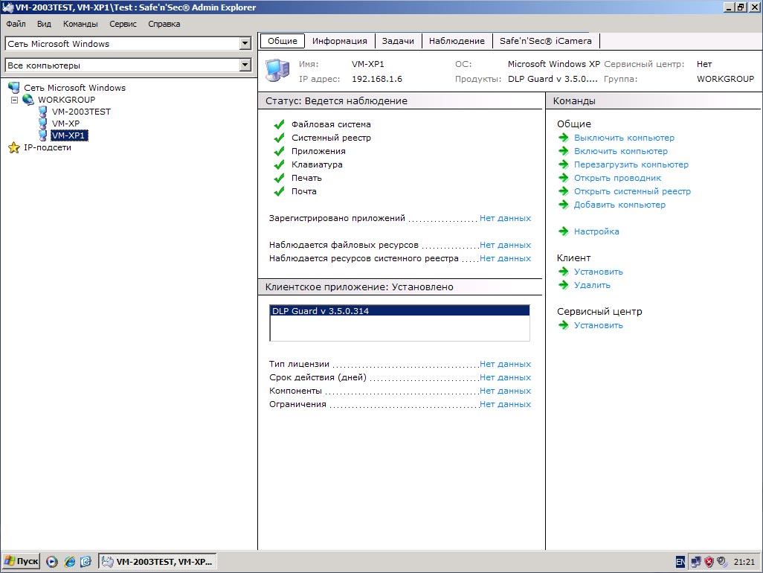Click the Удалить client link
Image resolution: width=763 pixels, height=573 pixels.
[x=592, y=285]
